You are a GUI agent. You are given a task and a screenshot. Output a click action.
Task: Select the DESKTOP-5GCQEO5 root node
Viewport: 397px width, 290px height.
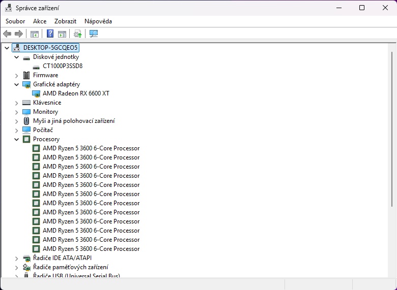50,48
